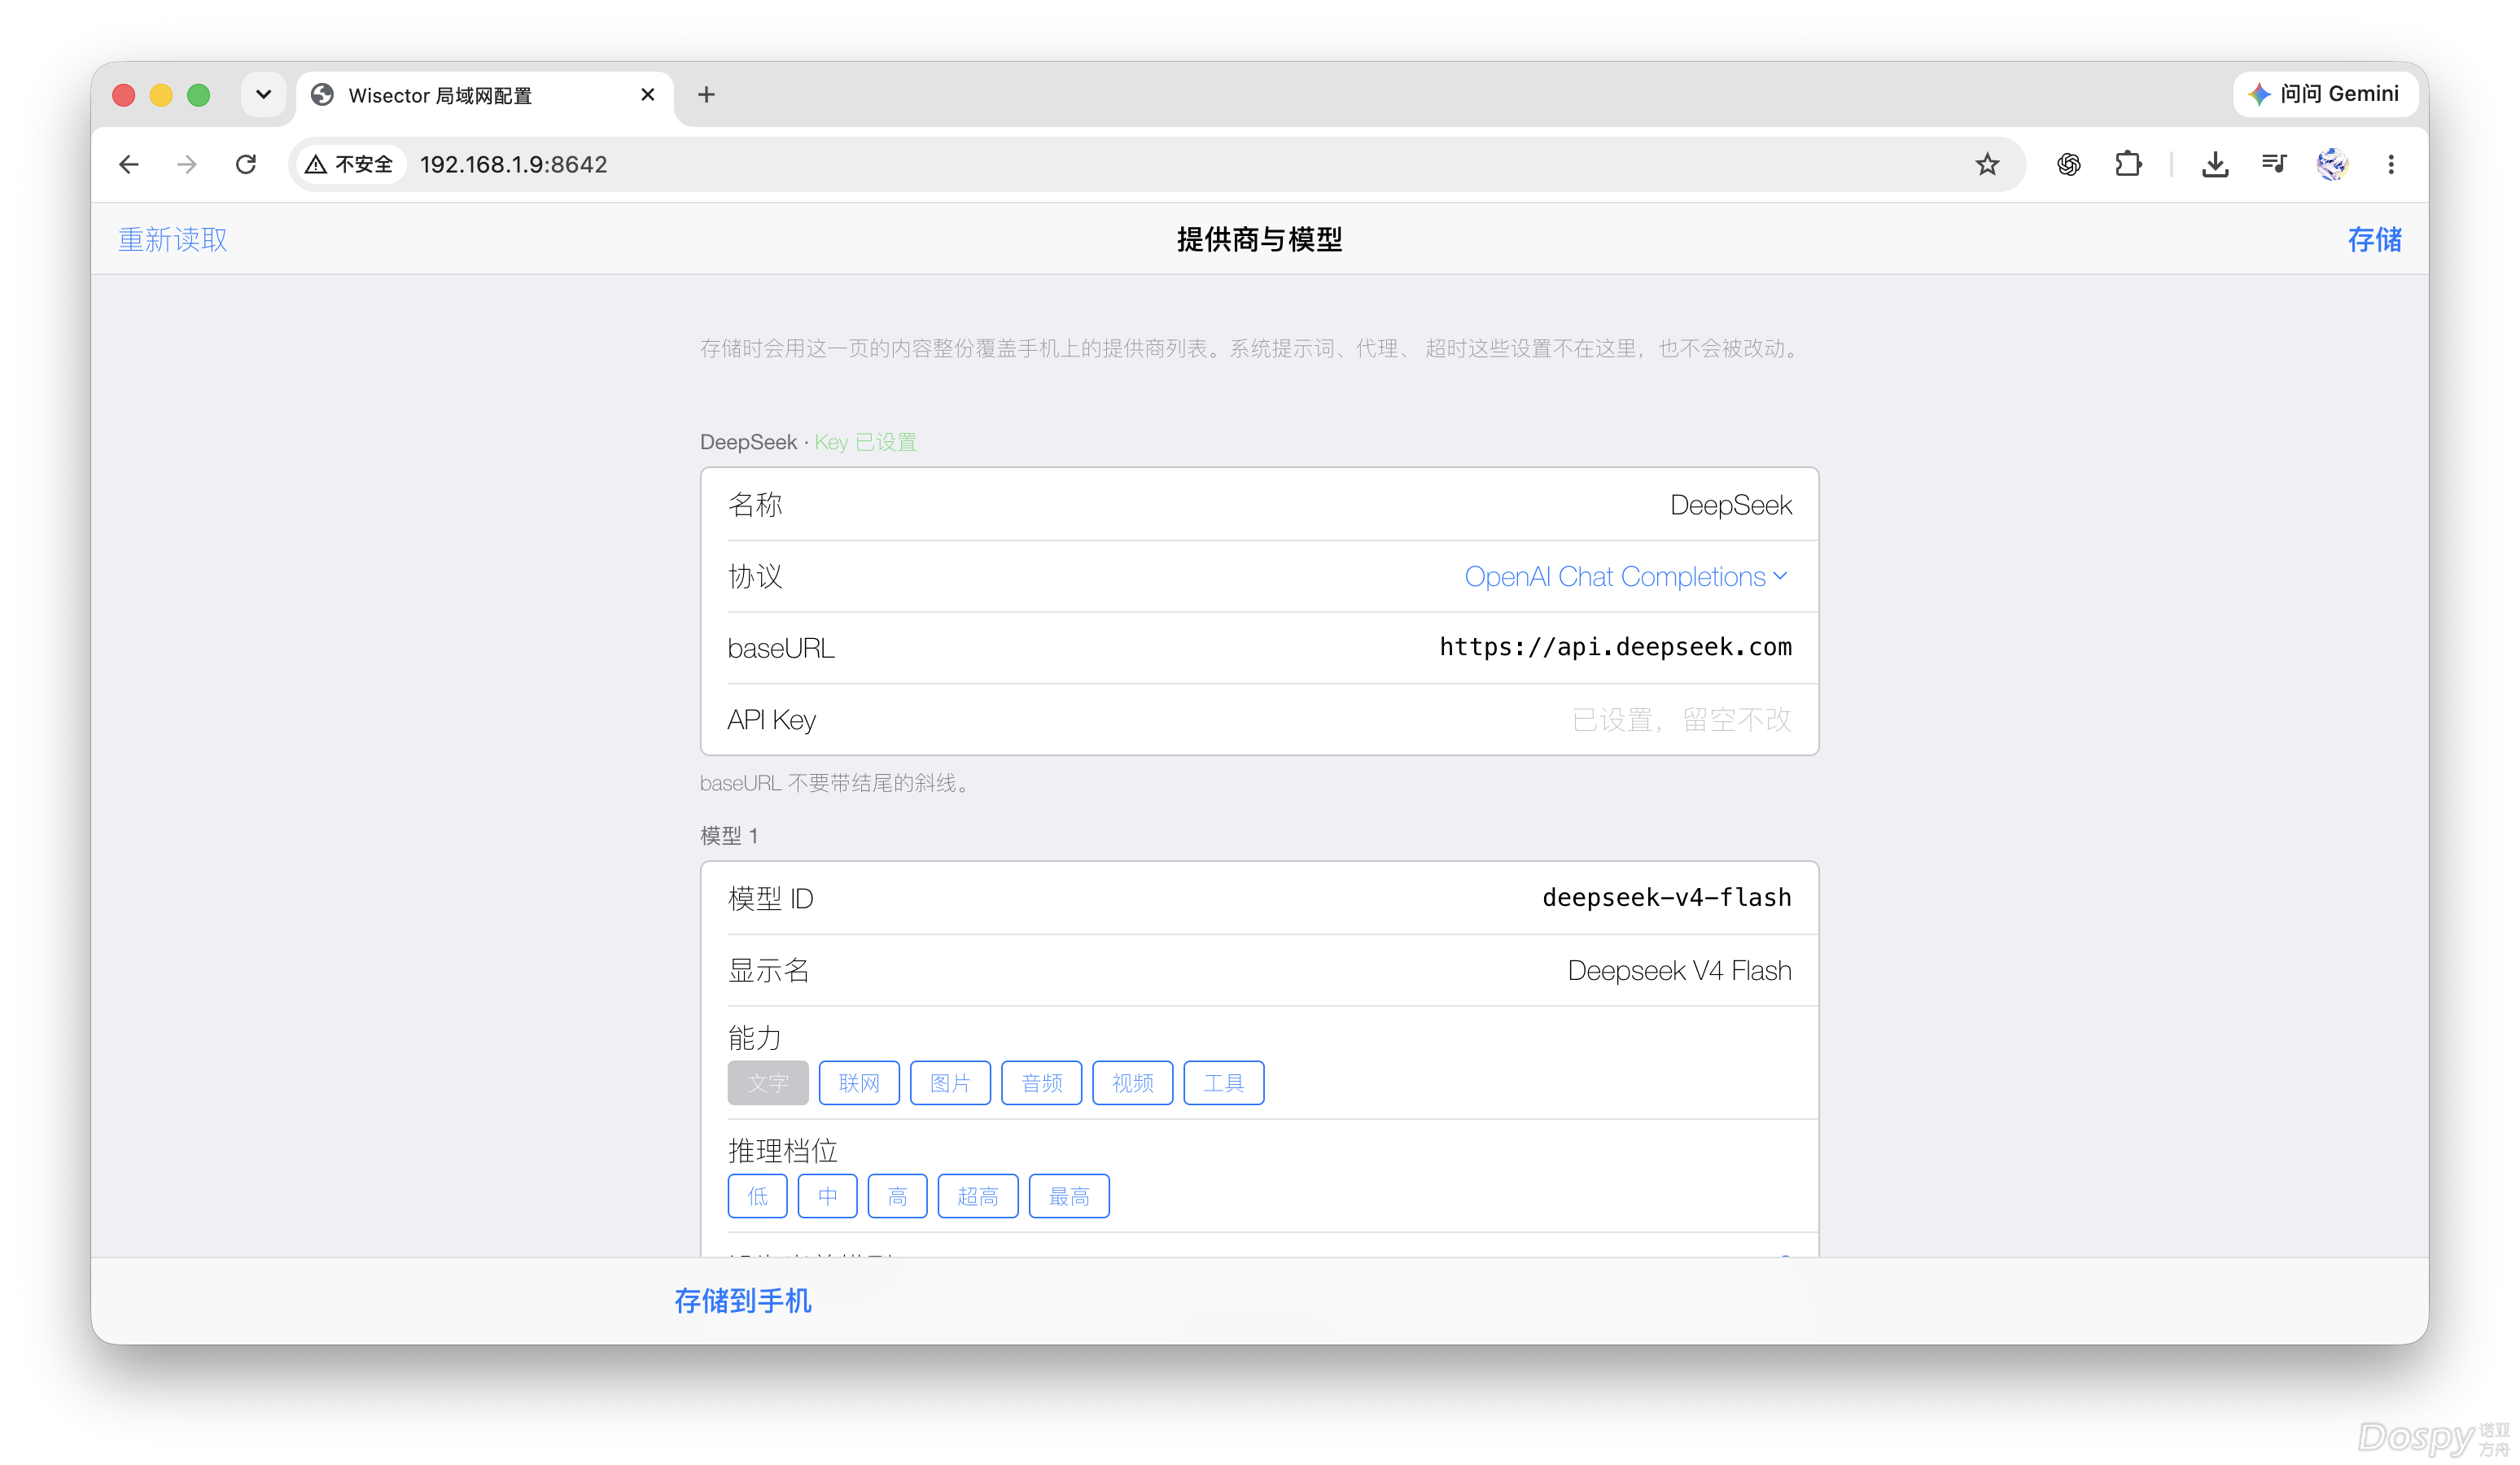Toggle the 工具 capability chip

(x=1223, y=1083)
